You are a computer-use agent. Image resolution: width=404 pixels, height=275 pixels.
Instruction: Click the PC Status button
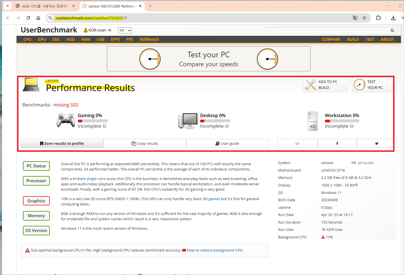click(36, 166)
